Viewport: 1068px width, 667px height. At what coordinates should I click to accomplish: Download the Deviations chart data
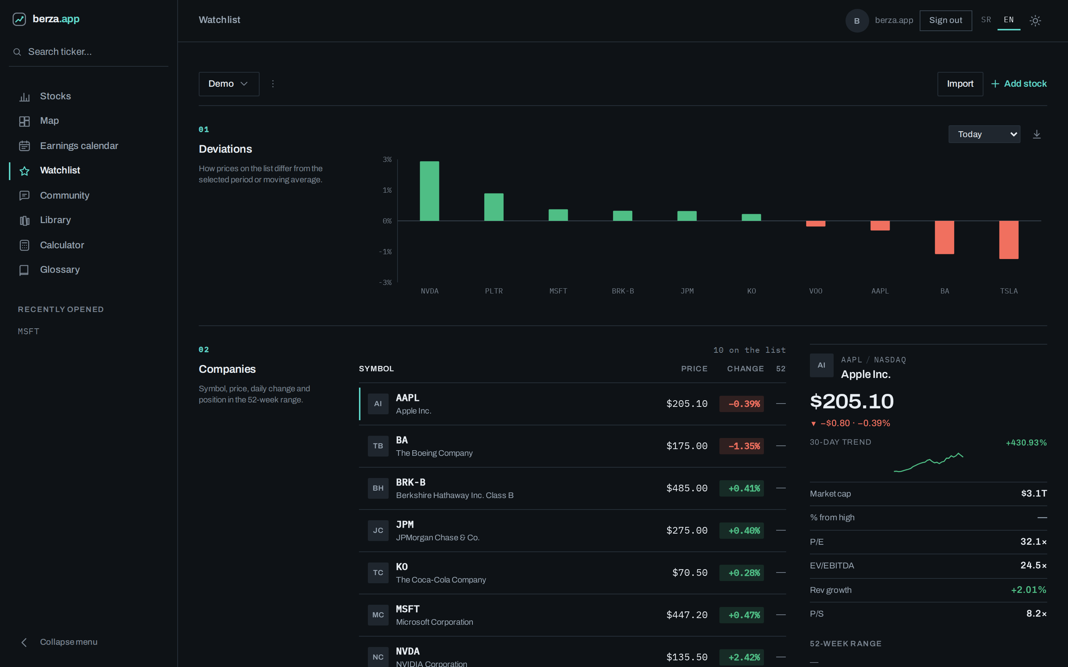(1037, 134)
